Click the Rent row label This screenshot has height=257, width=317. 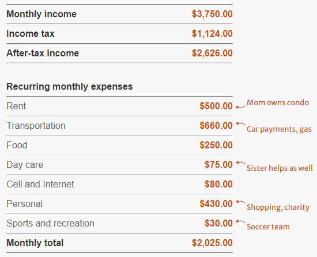coord(16,106)
